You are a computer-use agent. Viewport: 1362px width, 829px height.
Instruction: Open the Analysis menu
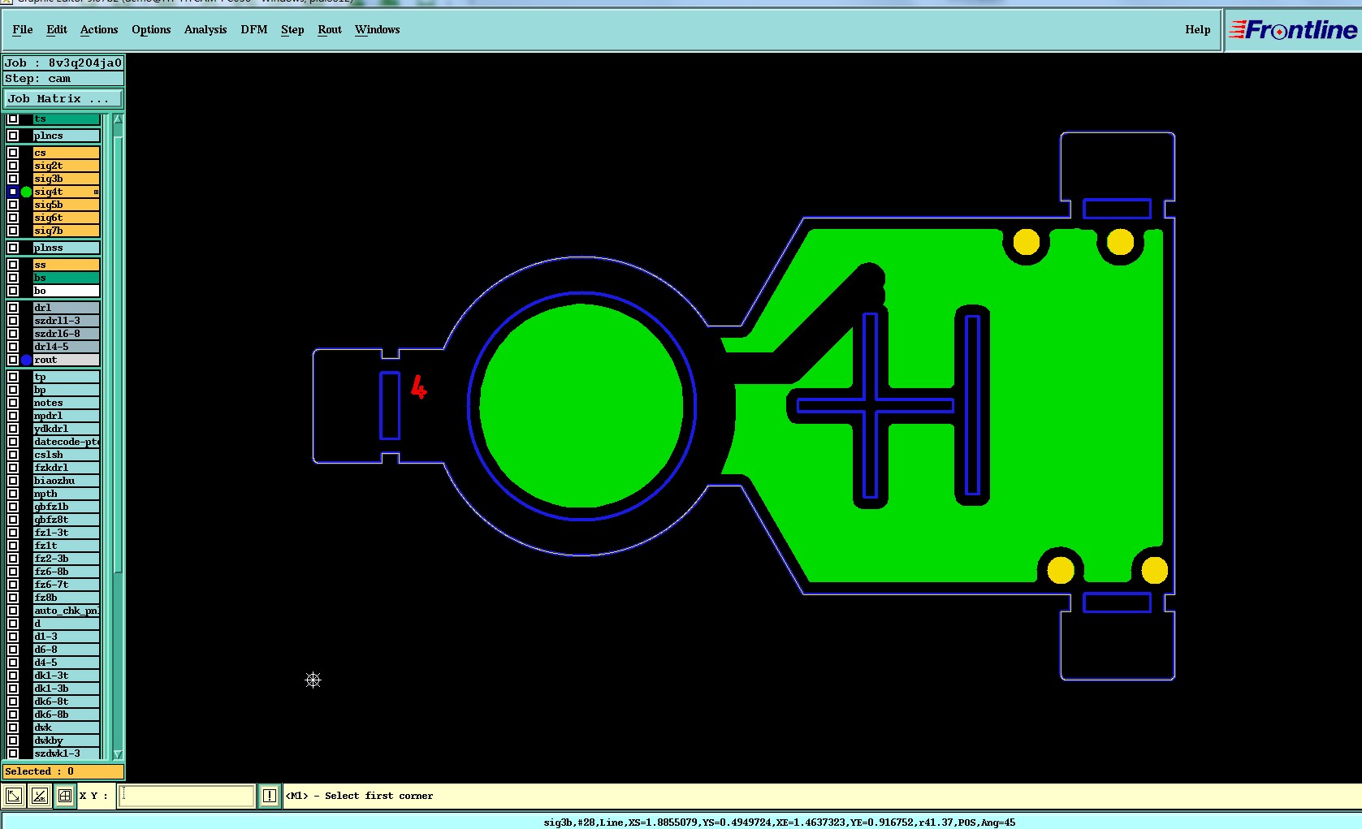click(205, 30)
